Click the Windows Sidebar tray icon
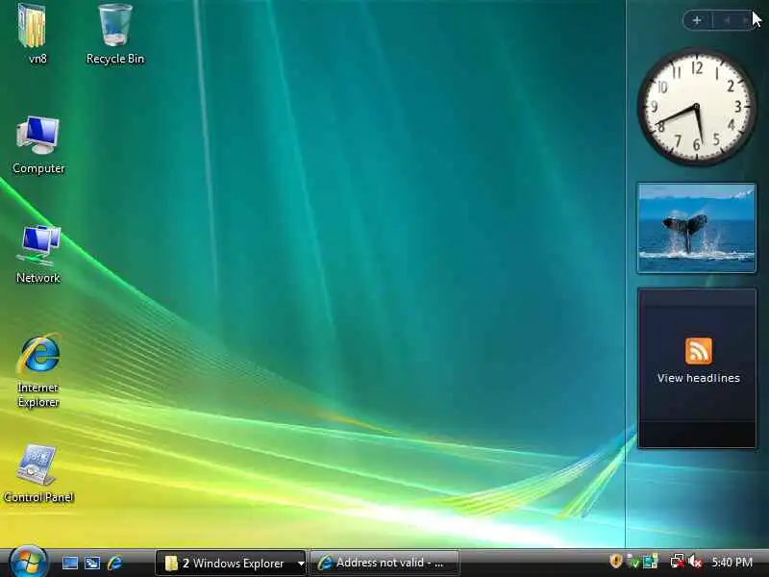 651,562
